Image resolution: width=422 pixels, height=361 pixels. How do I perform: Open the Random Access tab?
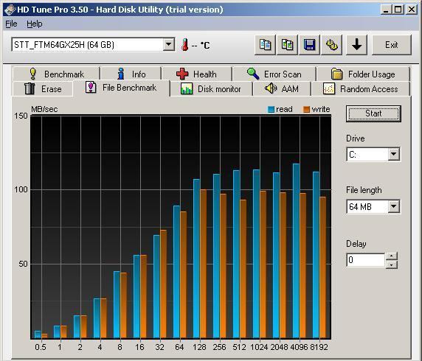click(x=361, y=88)
